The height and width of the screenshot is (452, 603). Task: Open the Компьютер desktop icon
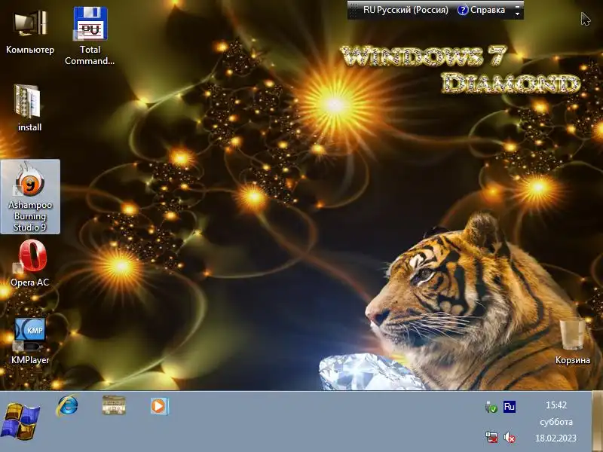coord(30,32)
